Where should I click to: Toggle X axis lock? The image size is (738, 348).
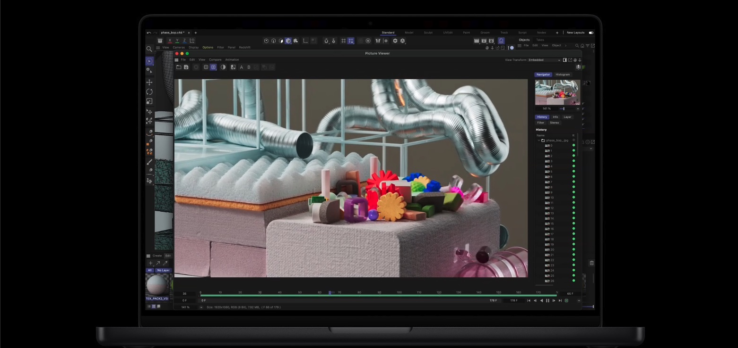click(170, 41)
